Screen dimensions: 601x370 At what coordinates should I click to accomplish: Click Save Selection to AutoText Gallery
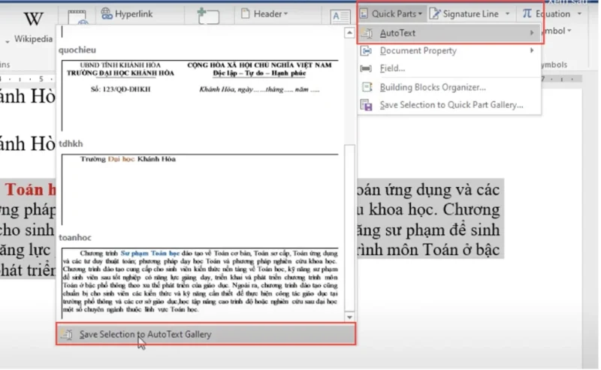tap(206, 334)
